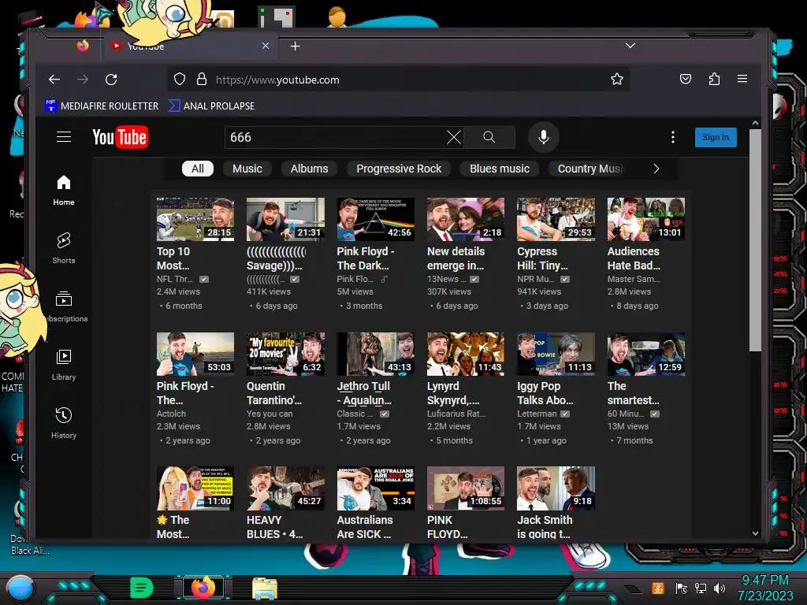Screen dimensions: 807x605
Task: Click the Sign in button
Action: coord(716,137)
